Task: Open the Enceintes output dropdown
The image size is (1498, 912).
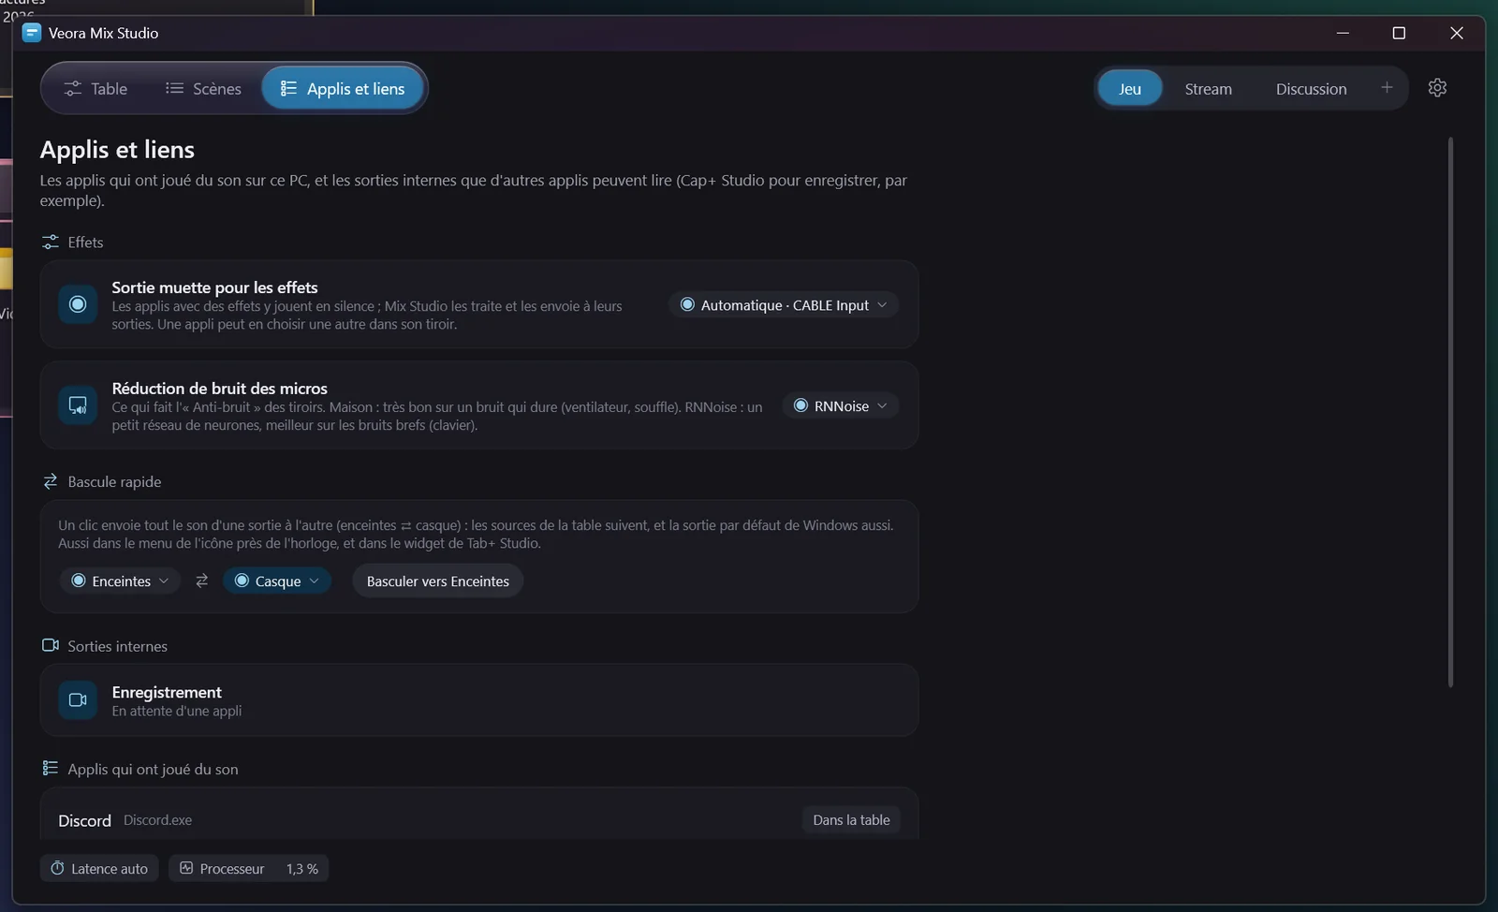Action: click(120, 581)
